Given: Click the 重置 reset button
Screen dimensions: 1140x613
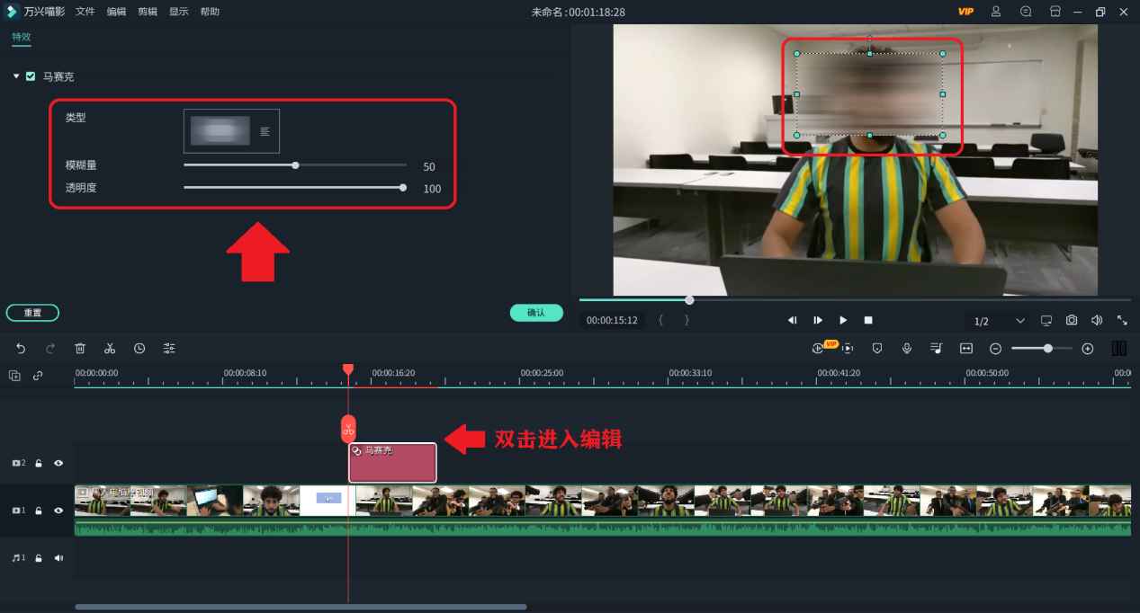Looking at the screenshot, I should tap(32, 313).
